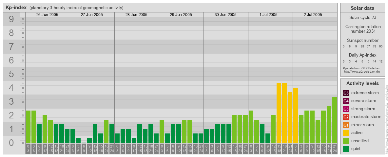Click the moderate storm legend label
Viewport: 388px width, 157px height.
(366, 117)
